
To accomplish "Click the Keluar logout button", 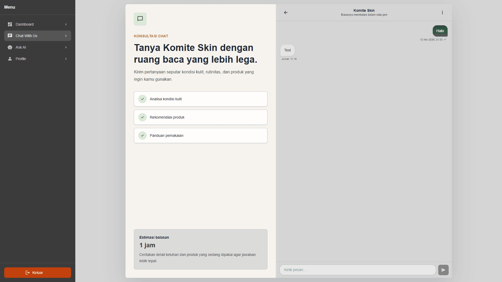I will [x=38, y=273].
